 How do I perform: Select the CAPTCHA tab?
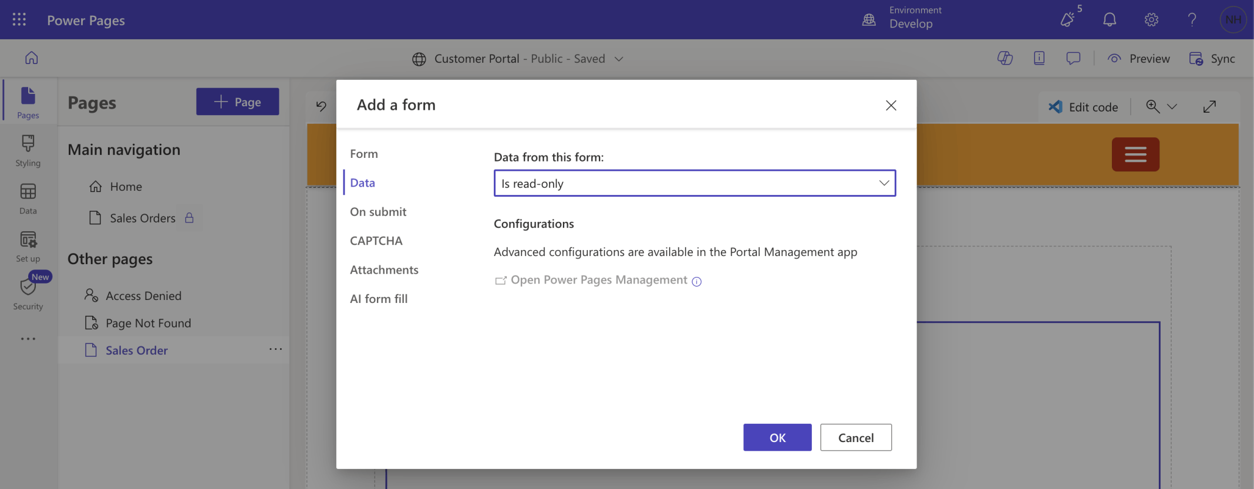pyautogui.click(x=376, y=241)
